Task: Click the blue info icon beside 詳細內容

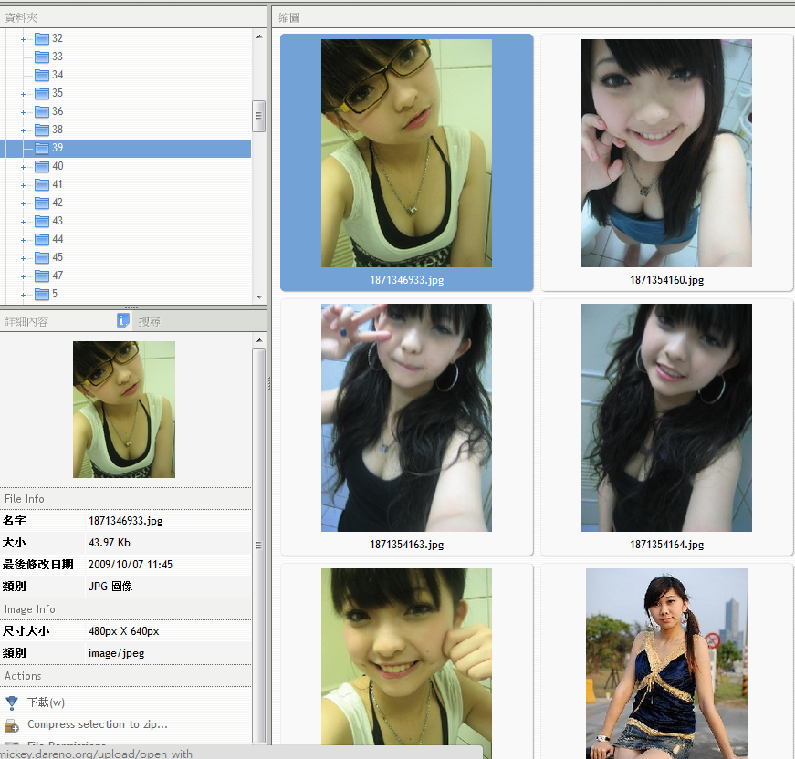Action: [122, 320]
